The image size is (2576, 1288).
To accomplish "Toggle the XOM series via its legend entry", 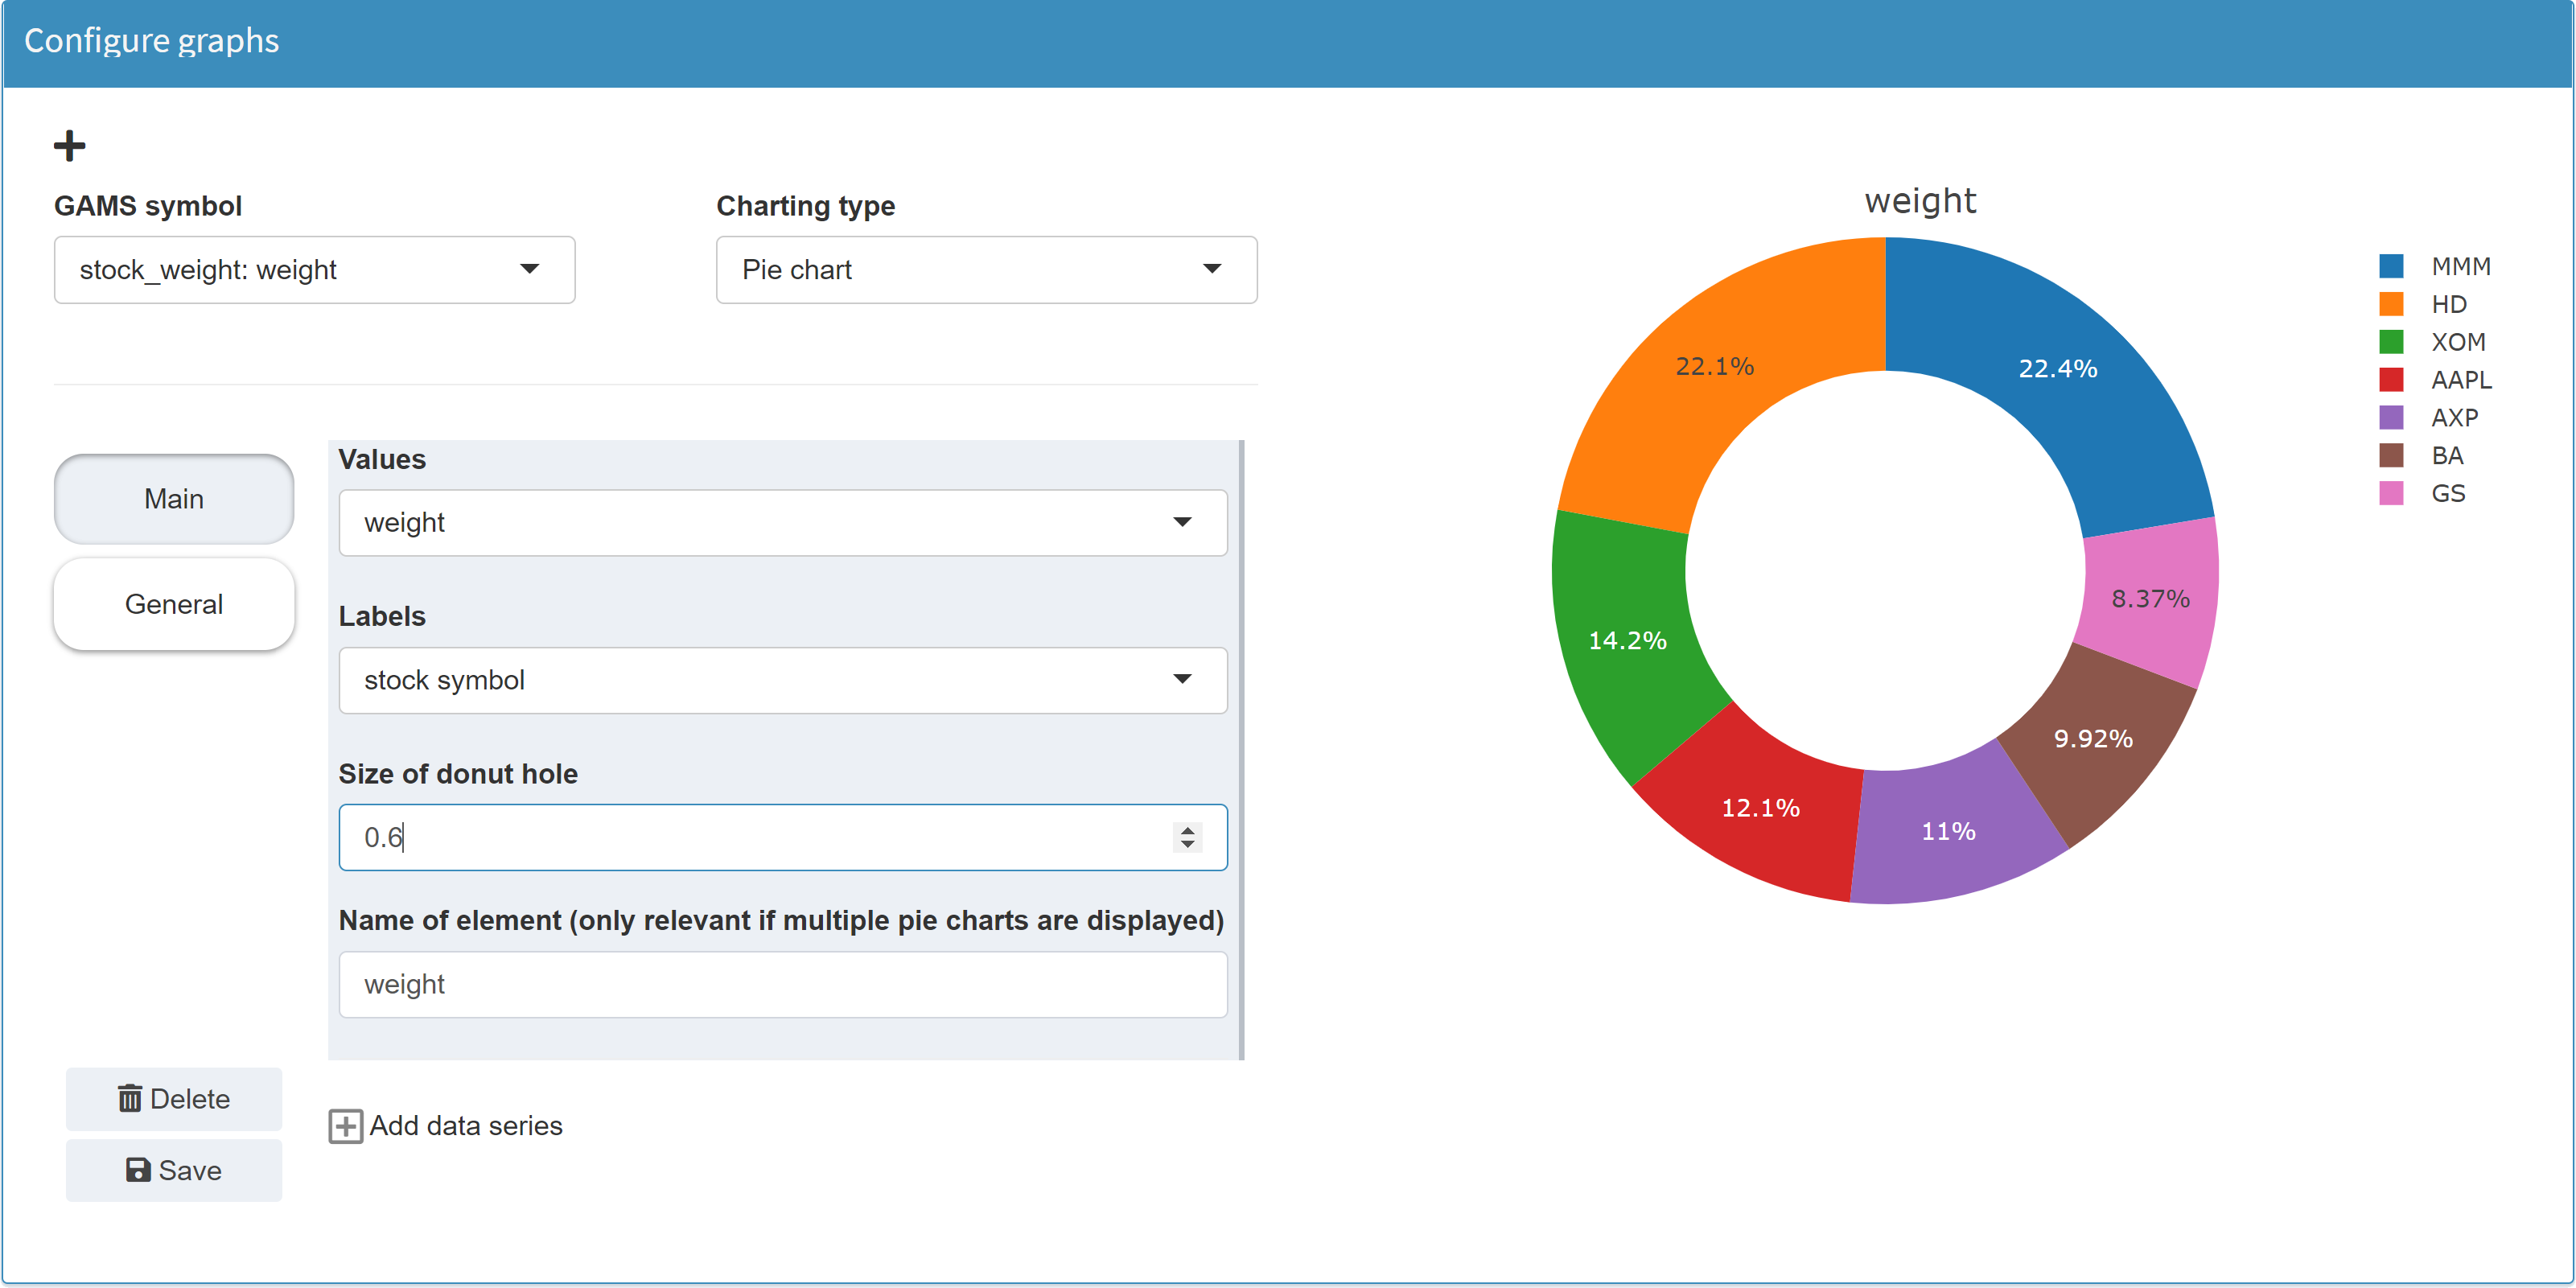I will pos(2458,342).
